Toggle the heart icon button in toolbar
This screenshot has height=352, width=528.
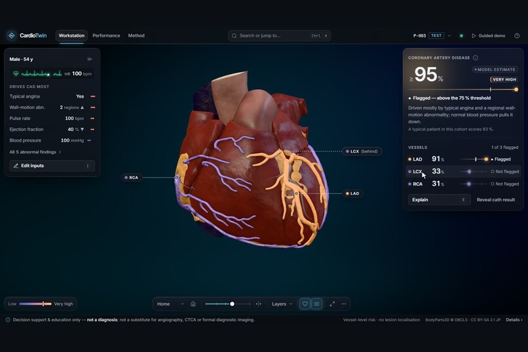point(305,304)
